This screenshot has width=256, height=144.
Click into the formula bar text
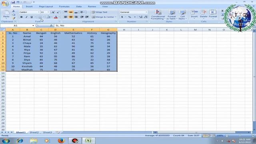coord(60,26)
